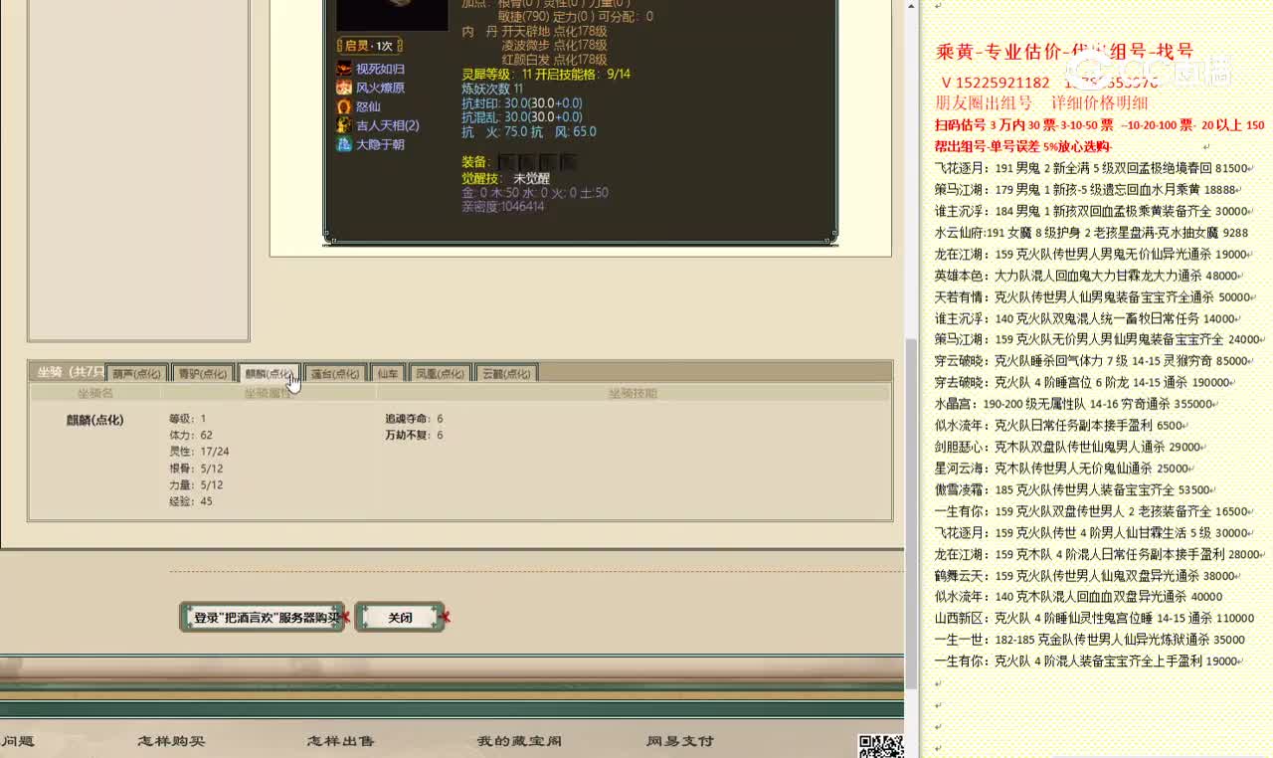Viewport: 1273px width, 758px height.
Task: Click the 追魂夺命: 6 mount skill
Action: coord(414,419)
